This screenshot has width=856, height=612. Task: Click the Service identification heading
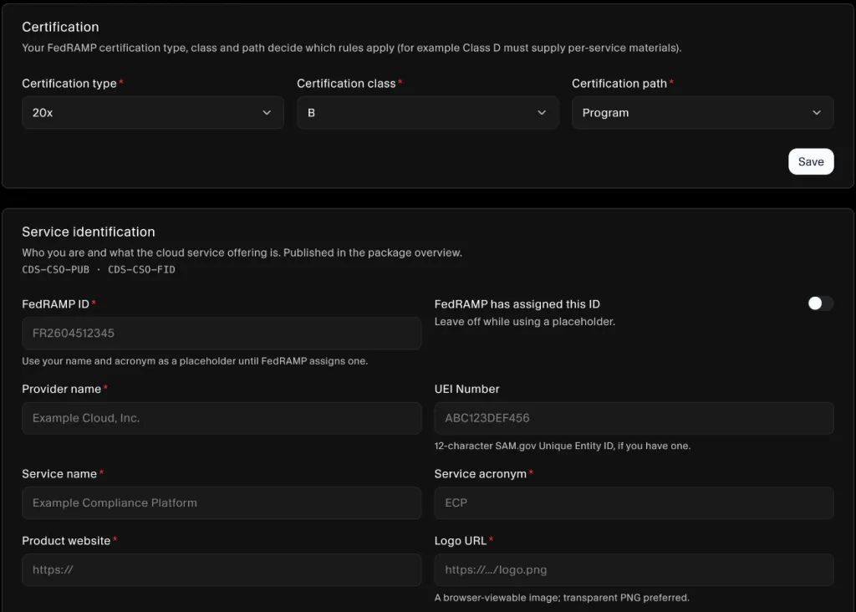[x=89, y=232]
